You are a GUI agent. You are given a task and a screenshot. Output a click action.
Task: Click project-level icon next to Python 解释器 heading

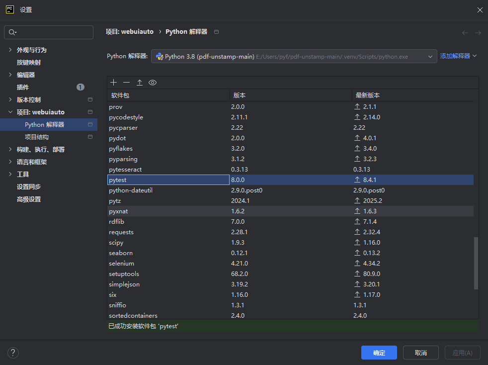(216, 32)
